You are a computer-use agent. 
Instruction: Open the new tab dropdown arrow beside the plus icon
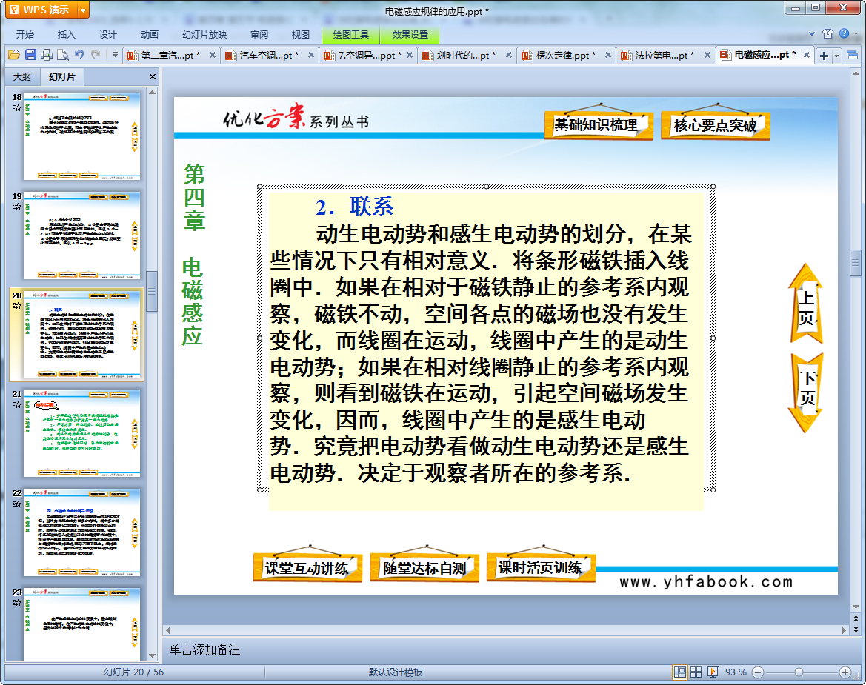click(x=836, y=56)
